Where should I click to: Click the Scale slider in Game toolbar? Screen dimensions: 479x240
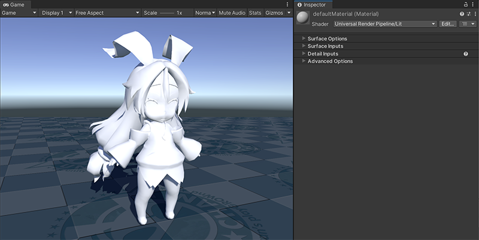tap(167, 13)
